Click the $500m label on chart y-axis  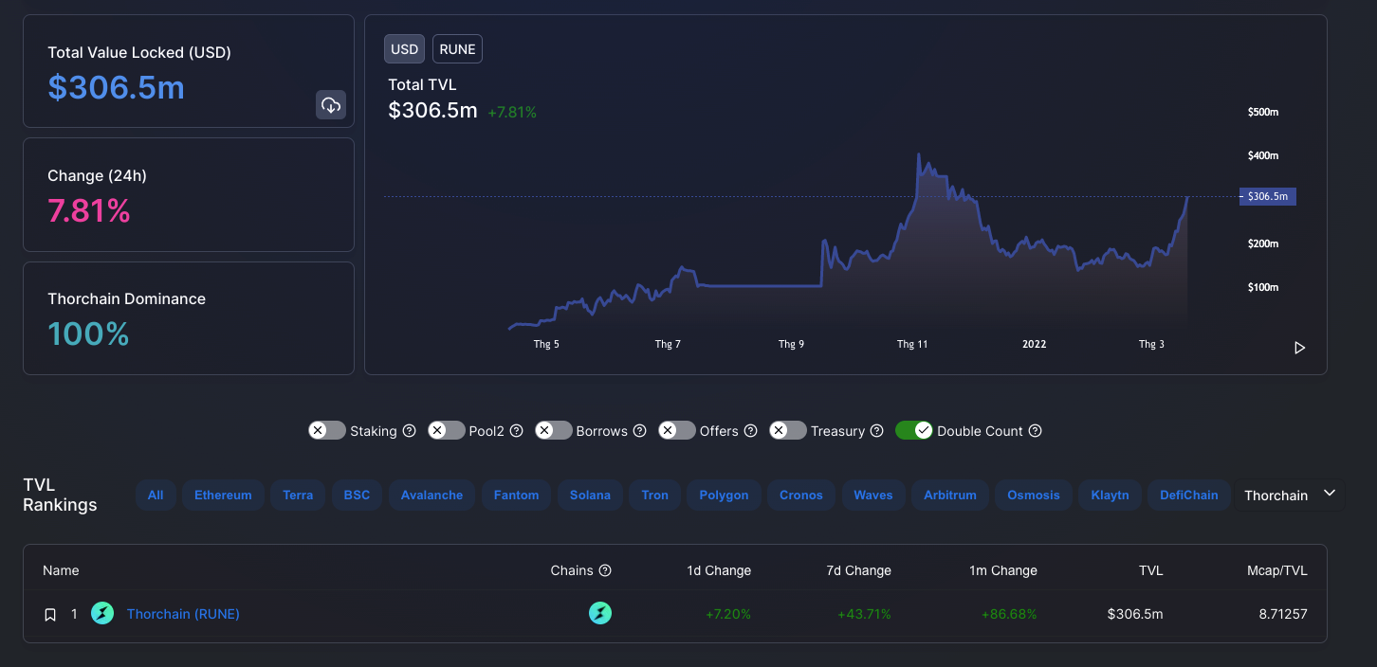point(1263,112)
